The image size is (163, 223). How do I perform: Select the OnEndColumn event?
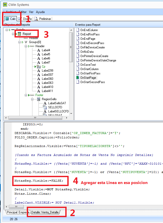pyautogui.click(x=89, y=30)
